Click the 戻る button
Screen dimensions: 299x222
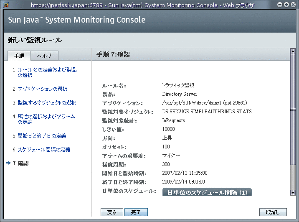click(x=112, y=212)
